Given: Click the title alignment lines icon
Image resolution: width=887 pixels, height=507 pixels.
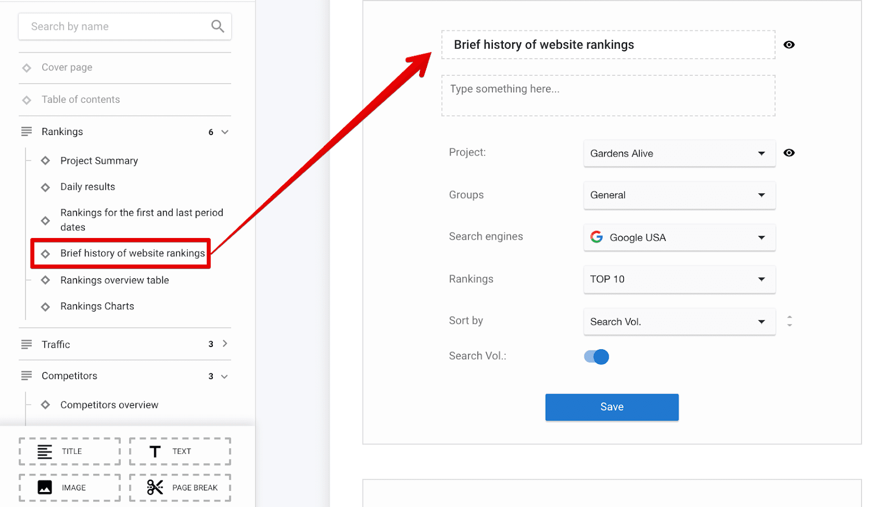Looking at the screenshot, I should click(45, 452).
